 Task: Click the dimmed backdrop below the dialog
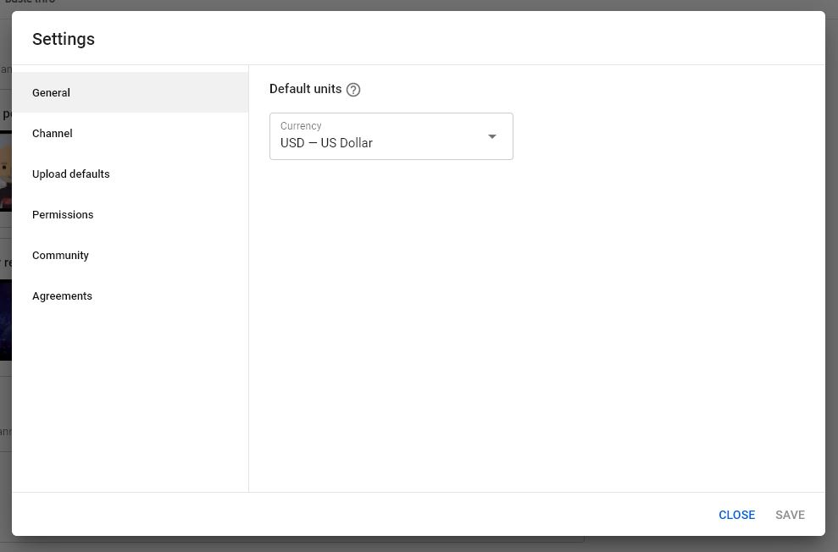419,544
